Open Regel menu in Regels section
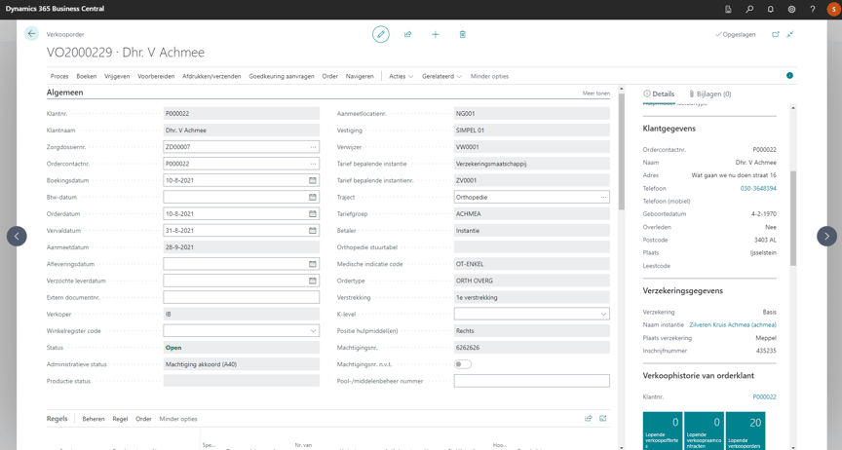This screenshot has height=450, width=842. (x=120, y=419)
